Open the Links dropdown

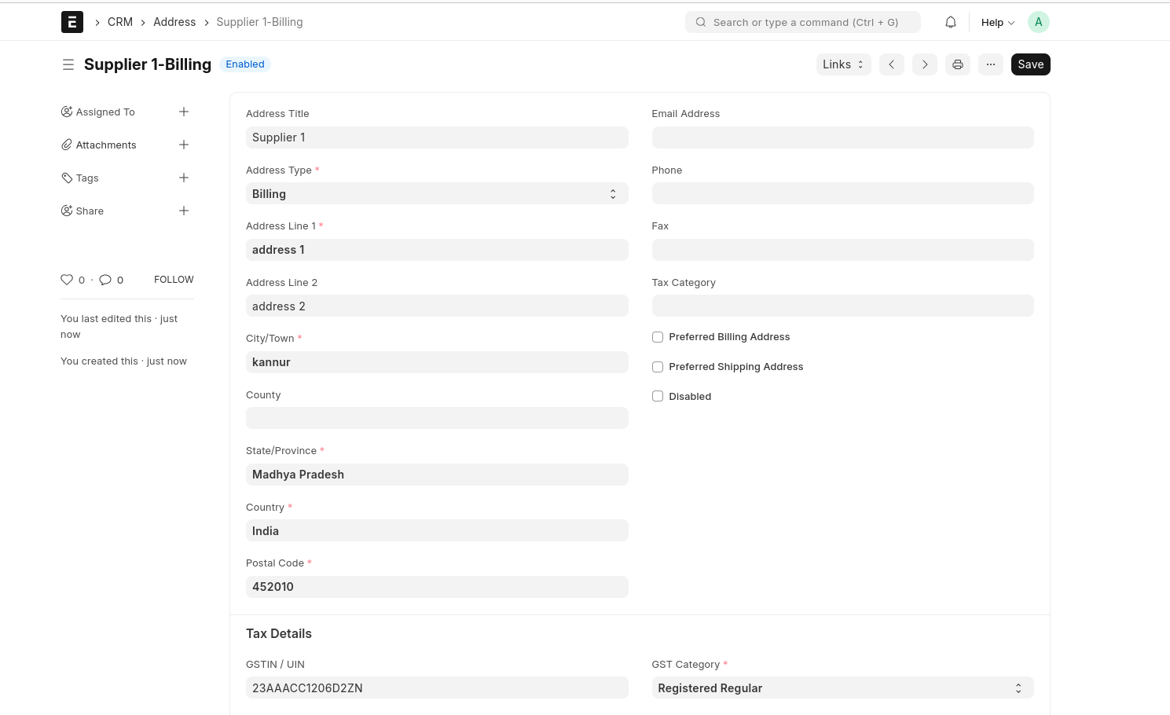tap(842, 64)
